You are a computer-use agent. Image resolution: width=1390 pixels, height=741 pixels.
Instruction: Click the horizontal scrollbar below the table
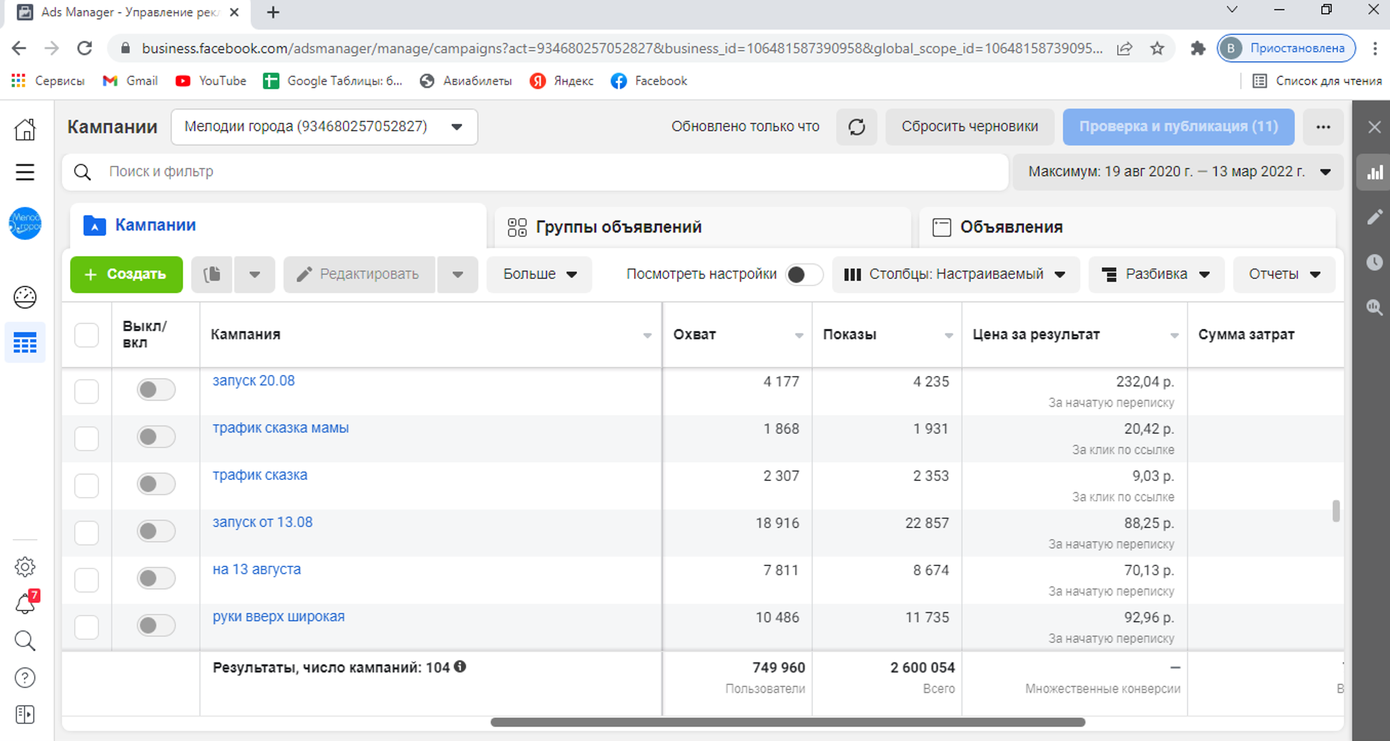787,722
